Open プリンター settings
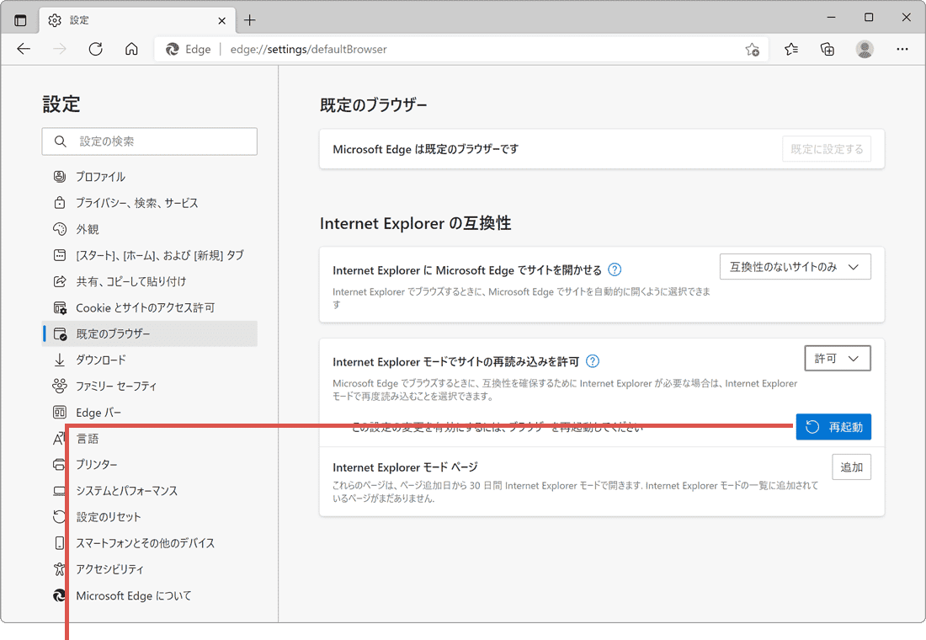 (149, 465)
